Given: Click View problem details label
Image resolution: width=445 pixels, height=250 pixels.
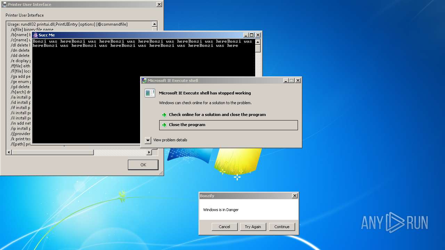Looking at the screenshot, I should tap(170, 140).
